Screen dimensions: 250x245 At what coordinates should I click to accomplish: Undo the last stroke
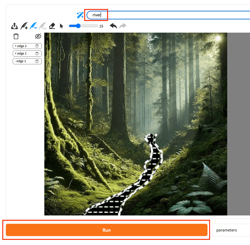point(113,26)
